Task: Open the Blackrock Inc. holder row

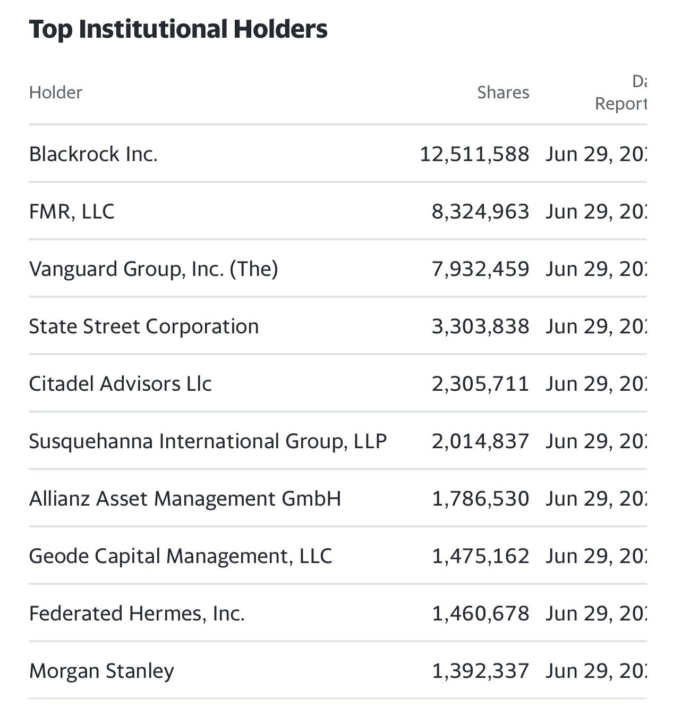Action: [x=93, y=154]
